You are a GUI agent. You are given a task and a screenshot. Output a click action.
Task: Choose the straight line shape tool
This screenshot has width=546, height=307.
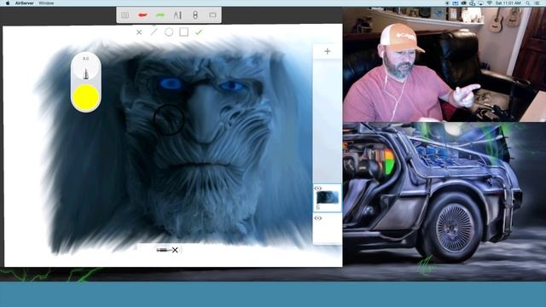pos(154,32)
